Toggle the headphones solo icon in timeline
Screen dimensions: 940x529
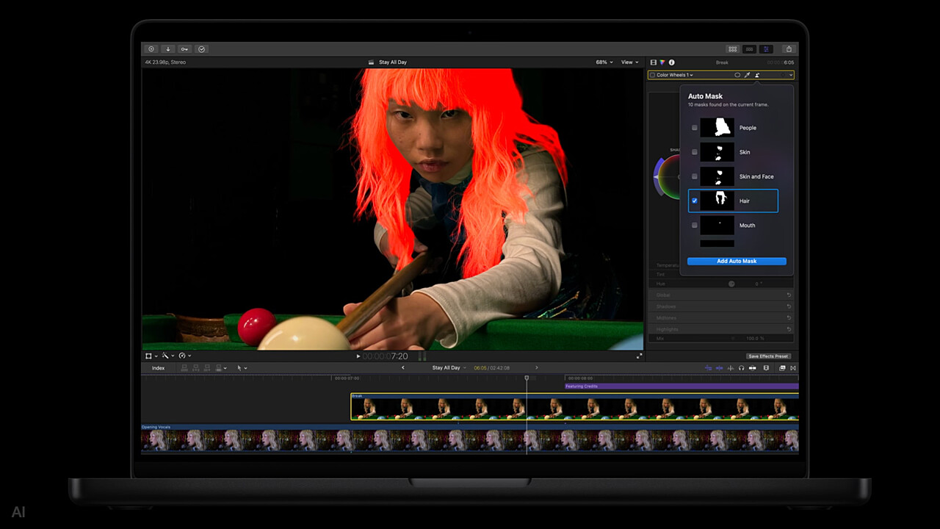[x=741, y=368]
